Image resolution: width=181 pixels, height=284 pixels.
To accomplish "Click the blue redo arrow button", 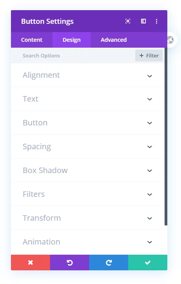I will (109, 263).
